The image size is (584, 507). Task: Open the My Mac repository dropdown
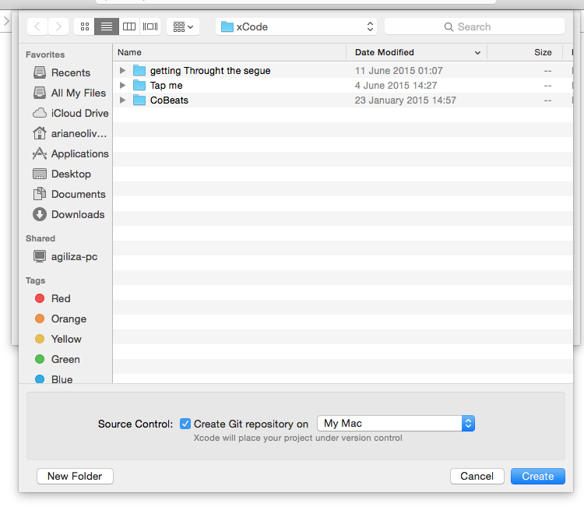[x=396, y=424]
